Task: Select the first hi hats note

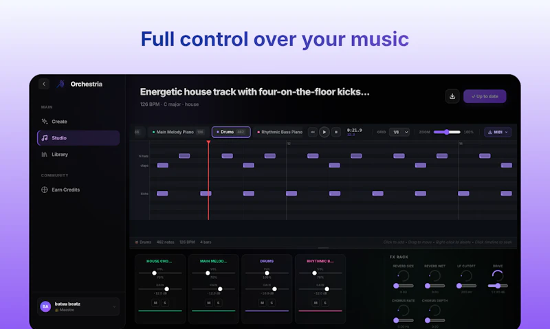Action: 184,156
